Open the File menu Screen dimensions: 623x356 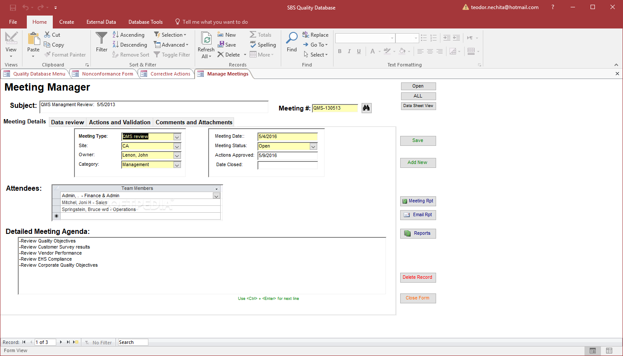tap(13, 22)
